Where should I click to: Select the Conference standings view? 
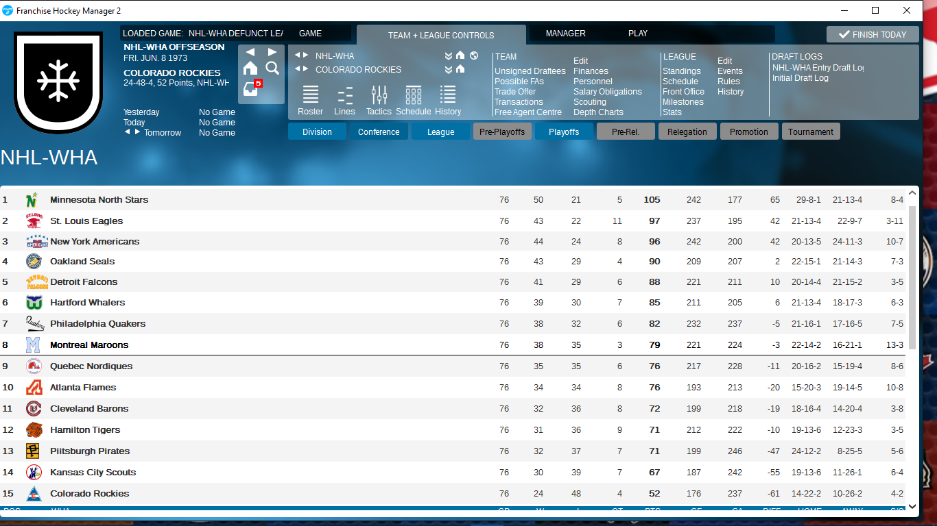(x=379, y=131)
